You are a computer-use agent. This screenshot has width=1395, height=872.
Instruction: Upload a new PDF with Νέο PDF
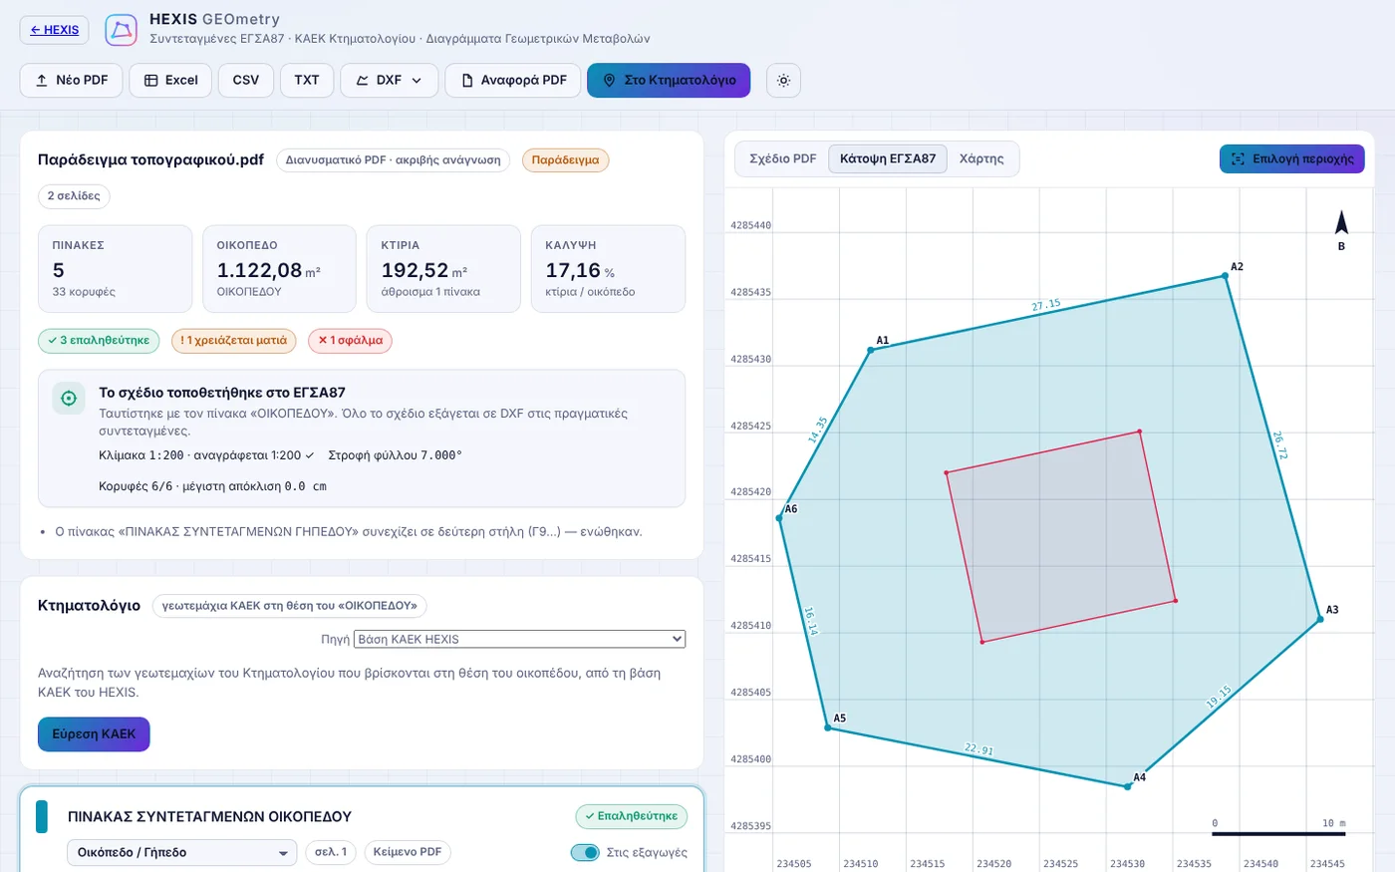(x=72, y=81)
